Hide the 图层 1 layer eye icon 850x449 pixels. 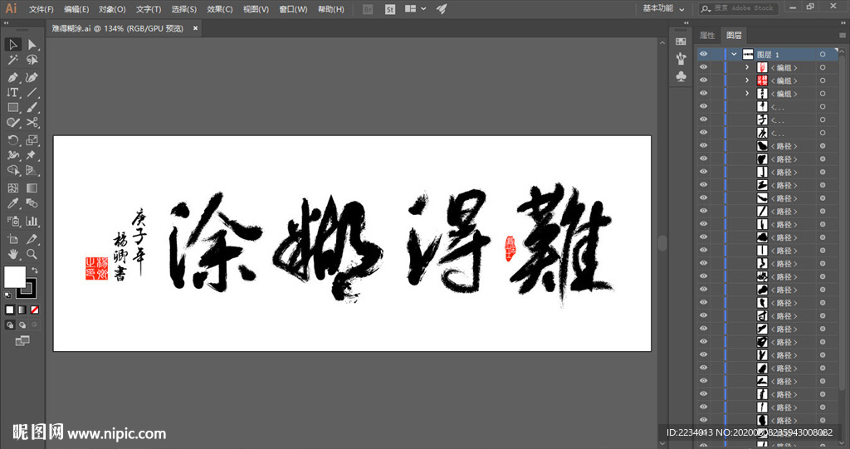[704, 54]
